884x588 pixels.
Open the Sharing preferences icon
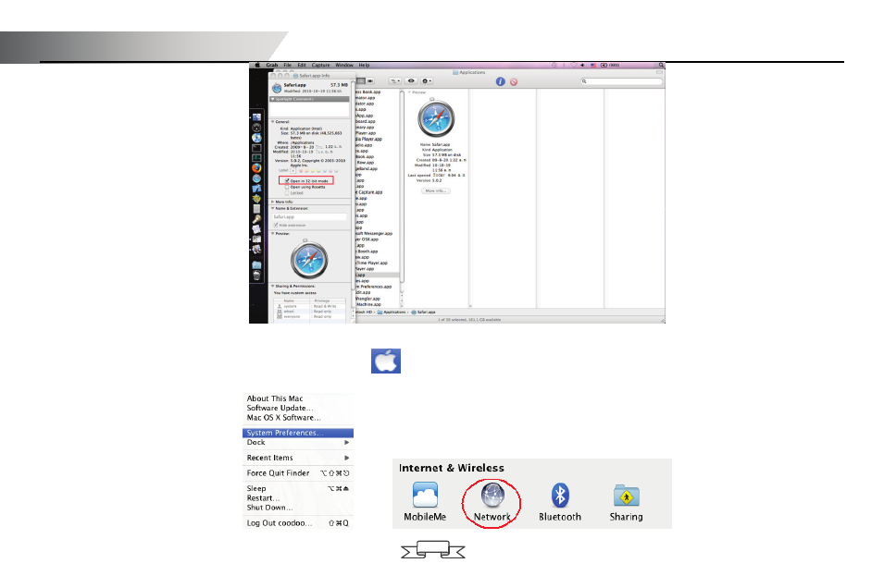click(x=626, y=496)
